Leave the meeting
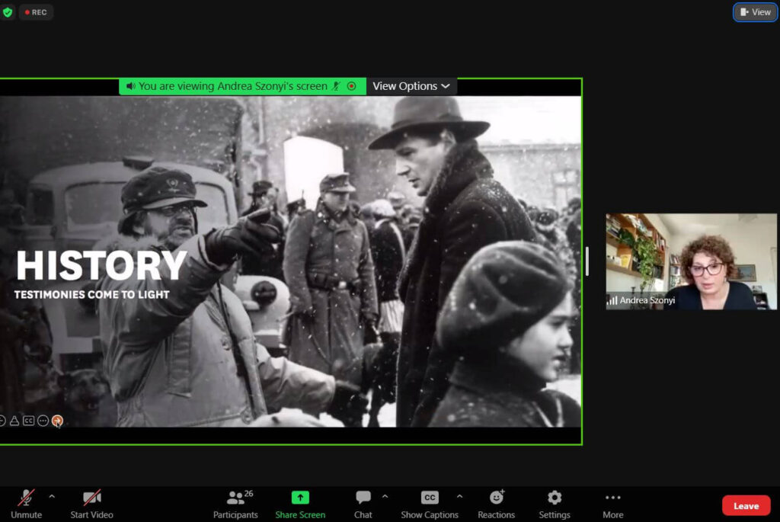Screen dimensions: 780x522 tap(746, 505)
